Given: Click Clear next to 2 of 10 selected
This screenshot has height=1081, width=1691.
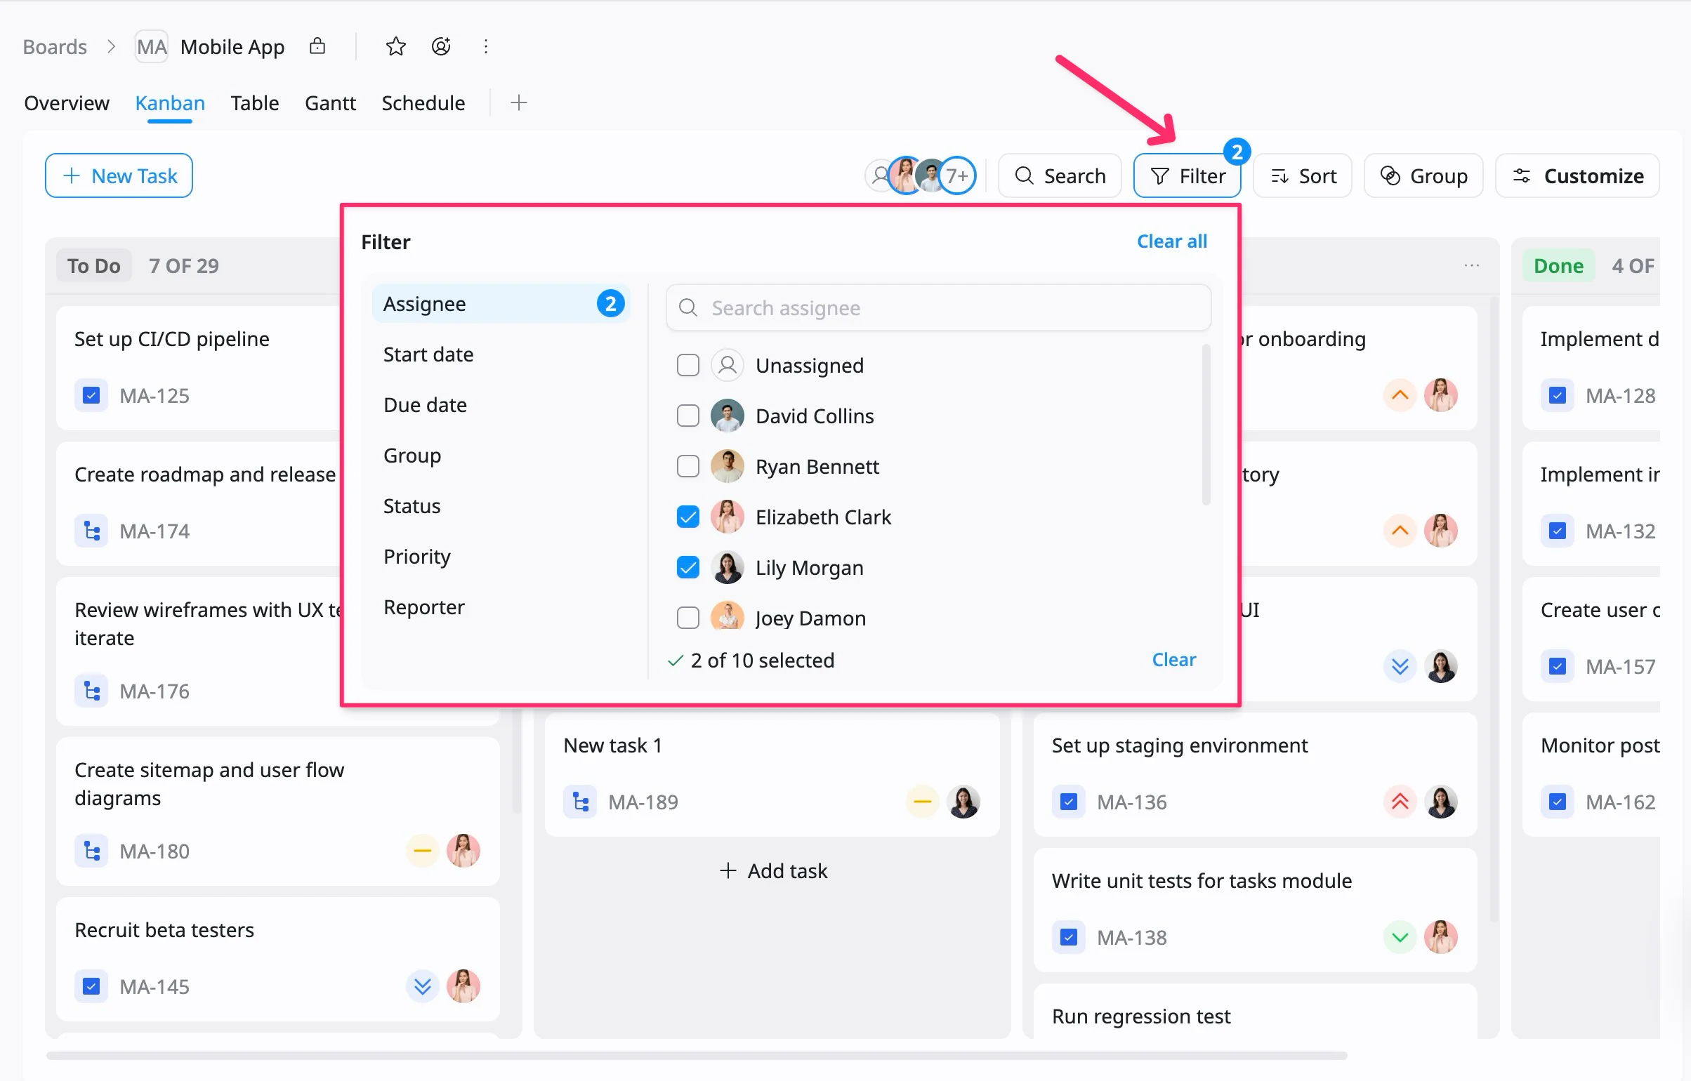Looking at the screenshot, I should 1173,660.
